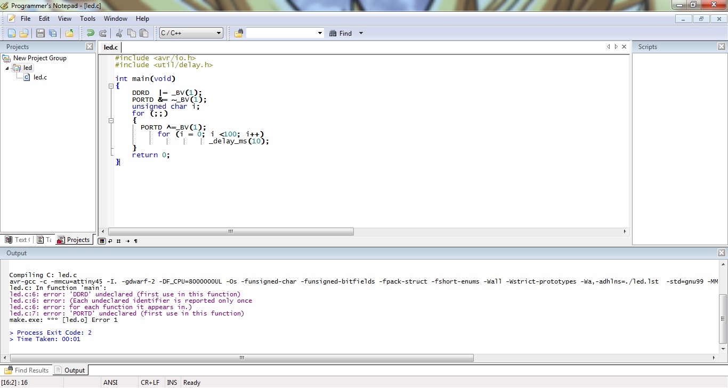Click the Process Exit Code: 2 line
Image resolution: width=728 pixels, height=388 pixels.
(x=51, y=333)
